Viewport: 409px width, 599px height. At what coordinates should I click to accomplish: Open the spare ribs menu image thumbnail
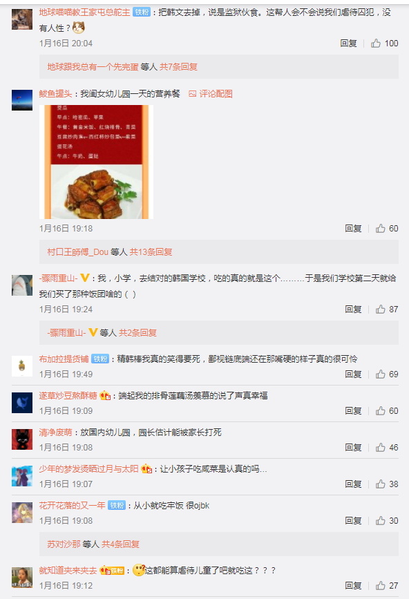tap(96, 162)
